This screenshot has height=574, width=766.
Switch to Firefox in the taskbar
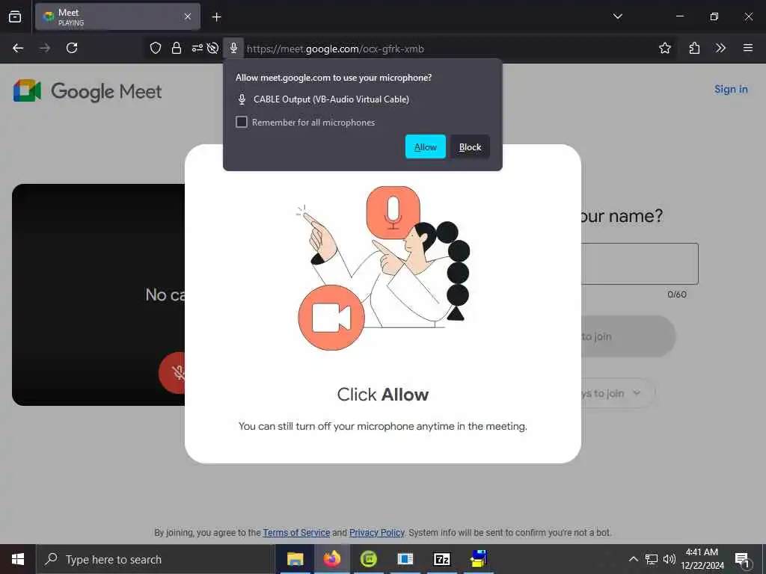[331, 559]
